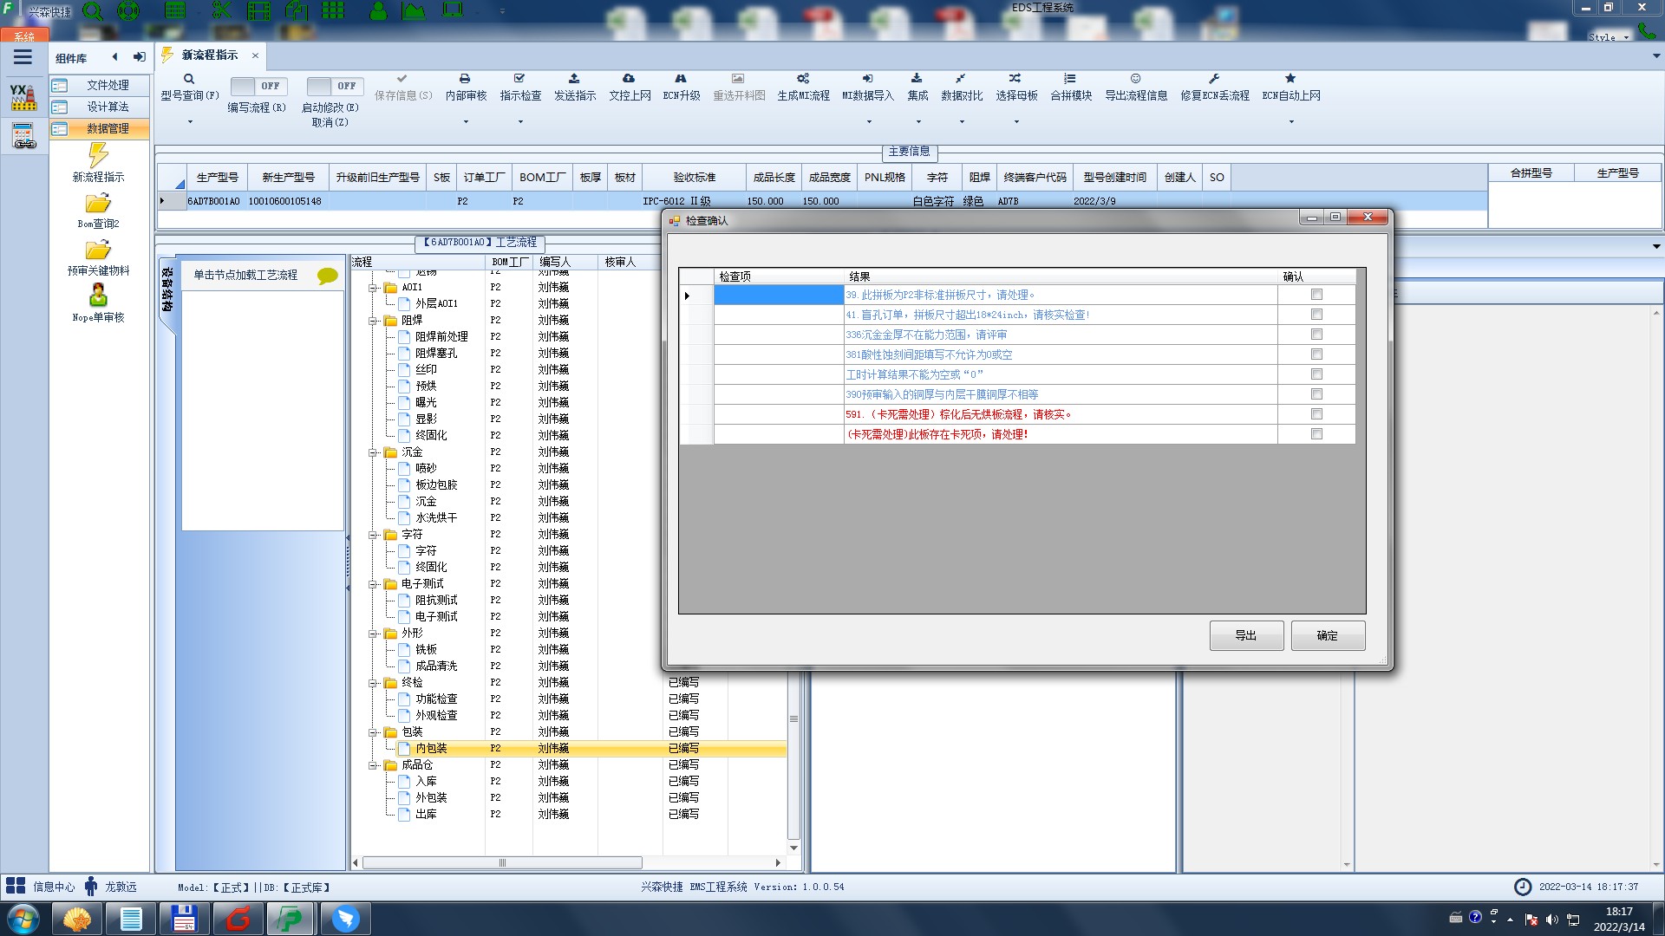Click the 生成MI流程 gears icon

pyautogui.click(x=803, y=79)
